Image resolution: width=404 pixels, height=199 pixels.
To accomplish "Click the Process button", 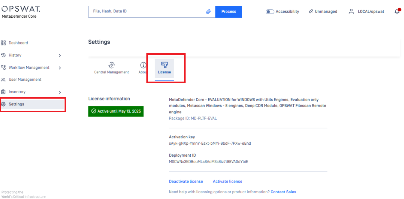I will click(229, 11).
